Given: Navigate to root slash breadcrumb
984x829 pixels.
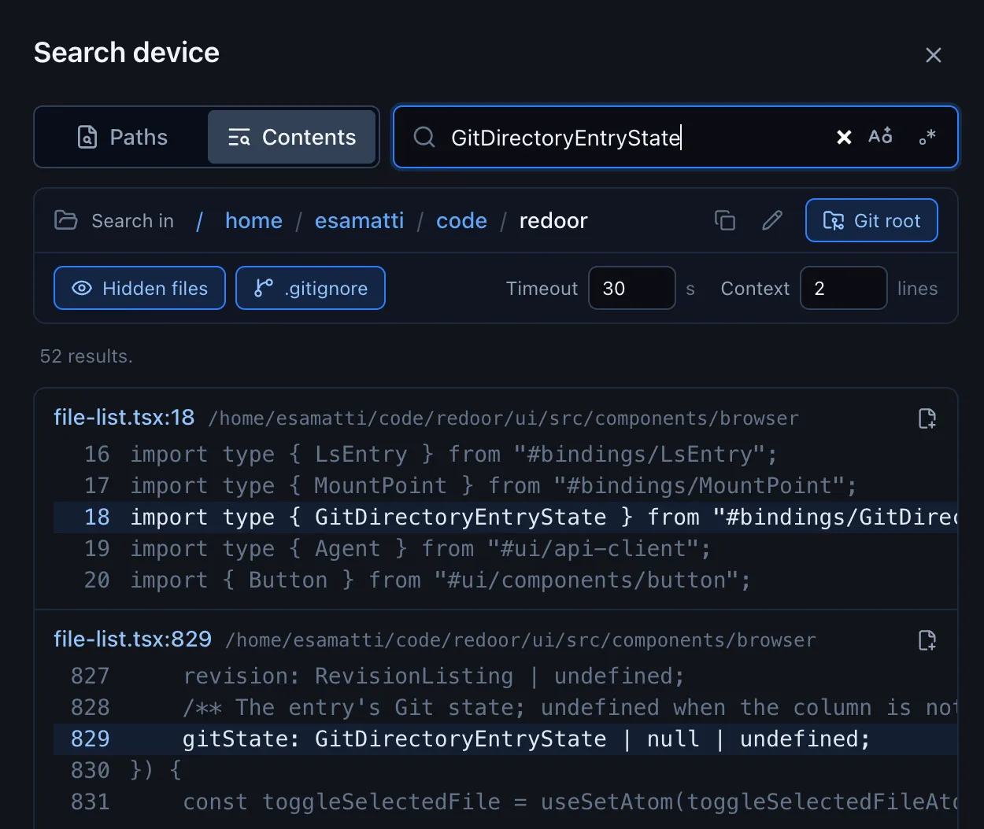Looking at the screenshot, I should 200,221.
